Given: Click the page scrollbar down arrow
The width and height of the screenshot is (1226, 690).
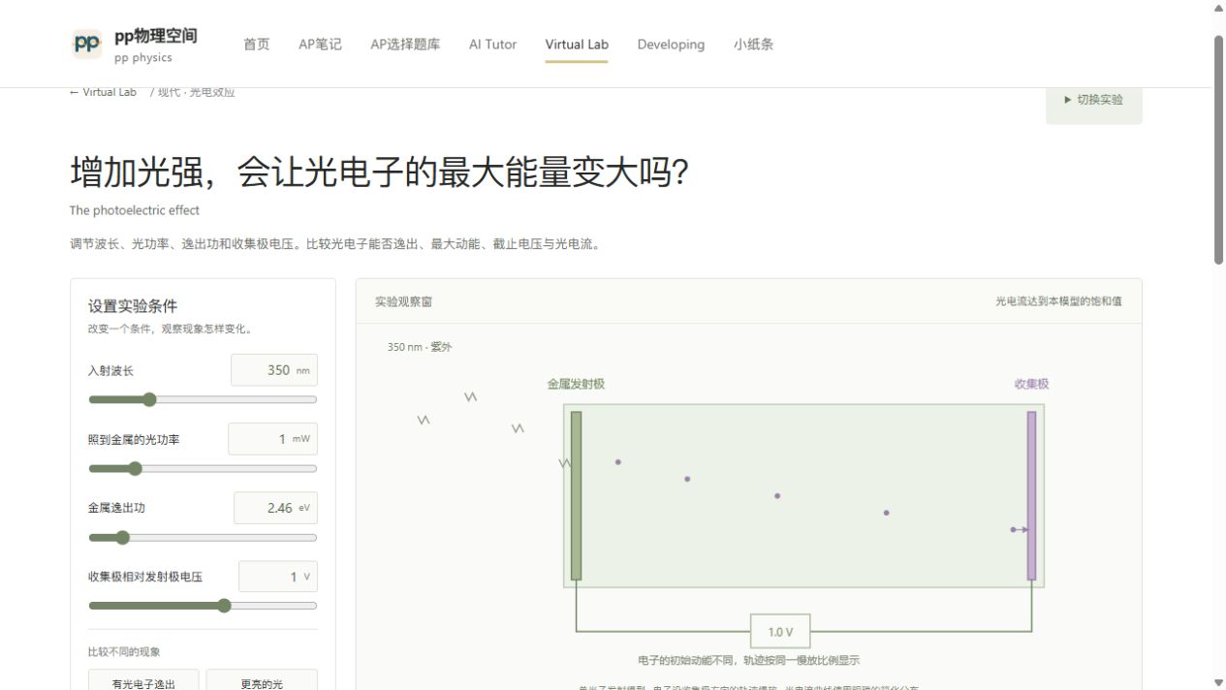Looking at the screenshot, I should pos(1219,682).
